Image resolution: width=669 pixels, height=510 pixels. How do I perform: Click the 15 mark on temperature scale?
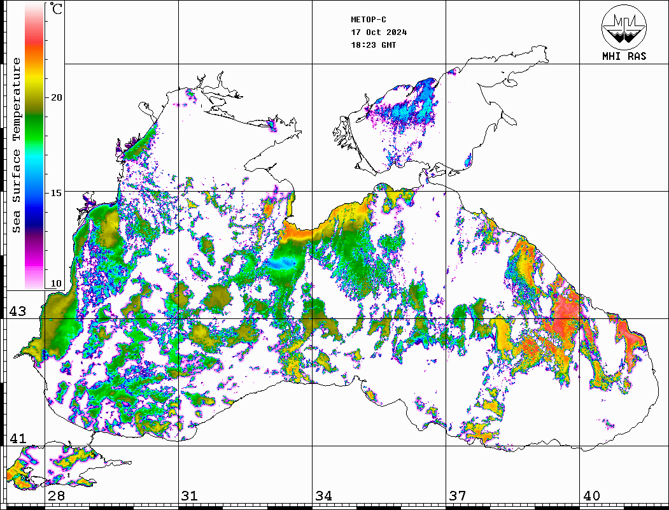(56, 192)
